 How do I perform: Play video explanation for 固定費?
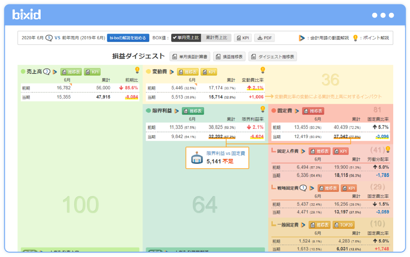click(297, 111)
